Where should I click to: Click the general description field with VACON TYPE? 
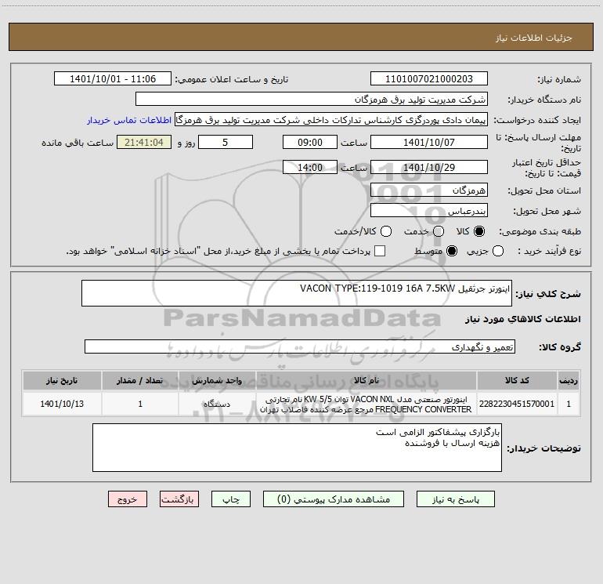click(297, 293)
